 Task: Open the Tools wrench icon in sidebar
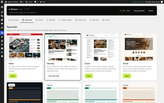tap(2, 45)
